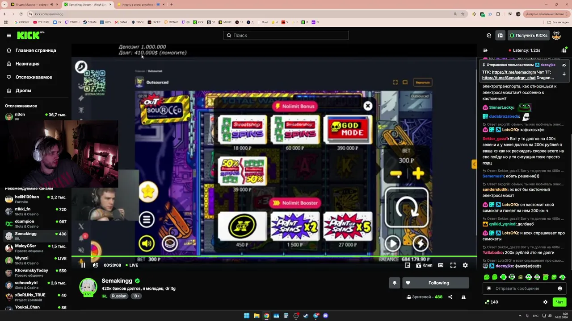Open the STEAM bookmark

pos(89,22)
